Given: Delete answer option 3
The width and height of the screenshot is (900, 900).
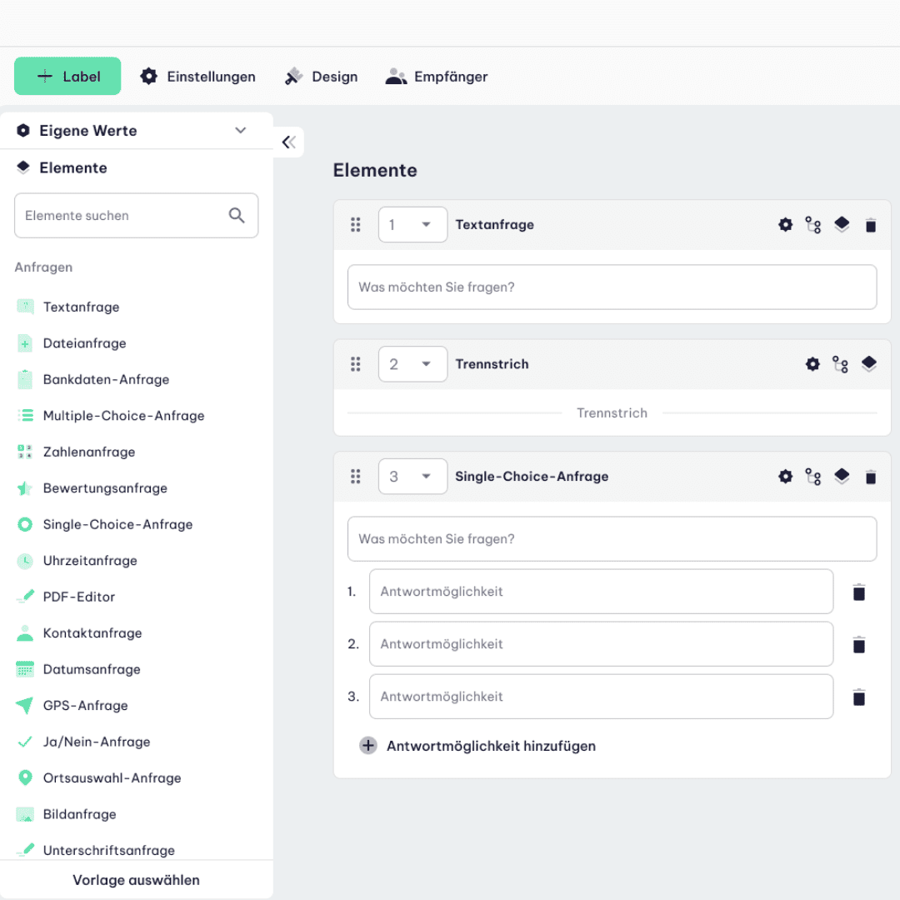Looking at the screenshot, I should point(858,697).
